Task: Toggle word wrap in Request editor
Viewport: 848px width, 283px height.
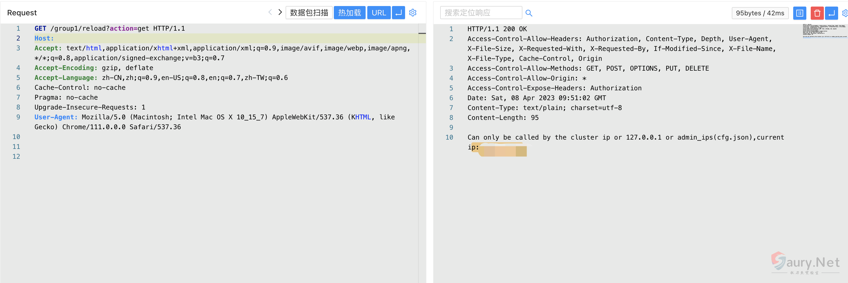Action: pyautogui.click(x=398, y=13)
